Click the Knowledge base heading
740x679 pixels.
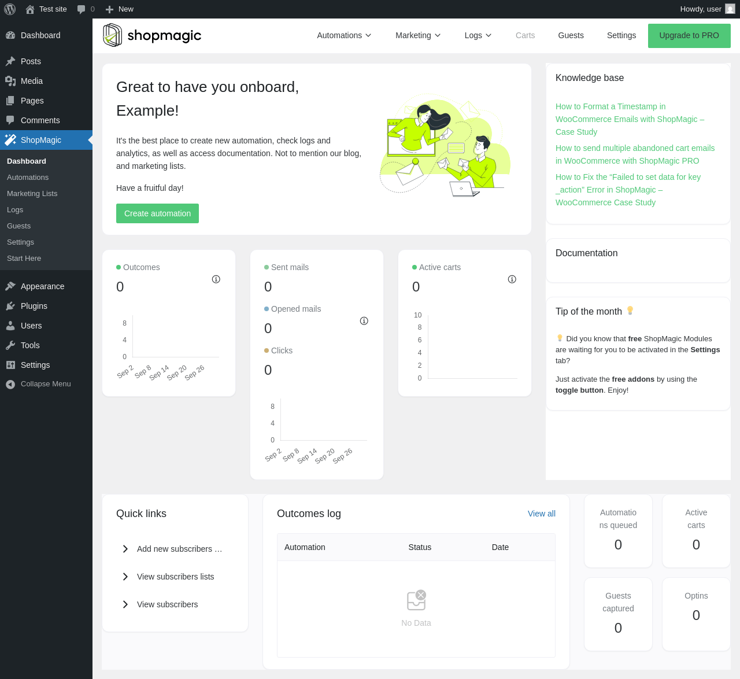point(590,78)
